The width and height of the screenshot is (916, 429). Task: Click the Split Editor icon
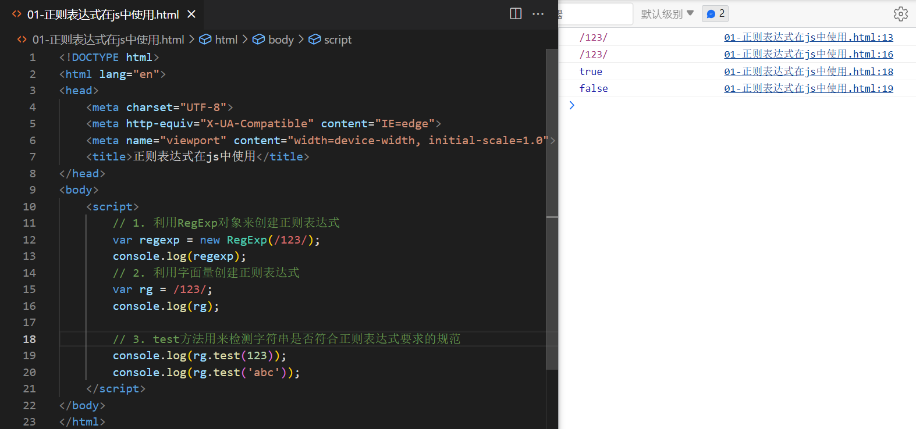516,13
